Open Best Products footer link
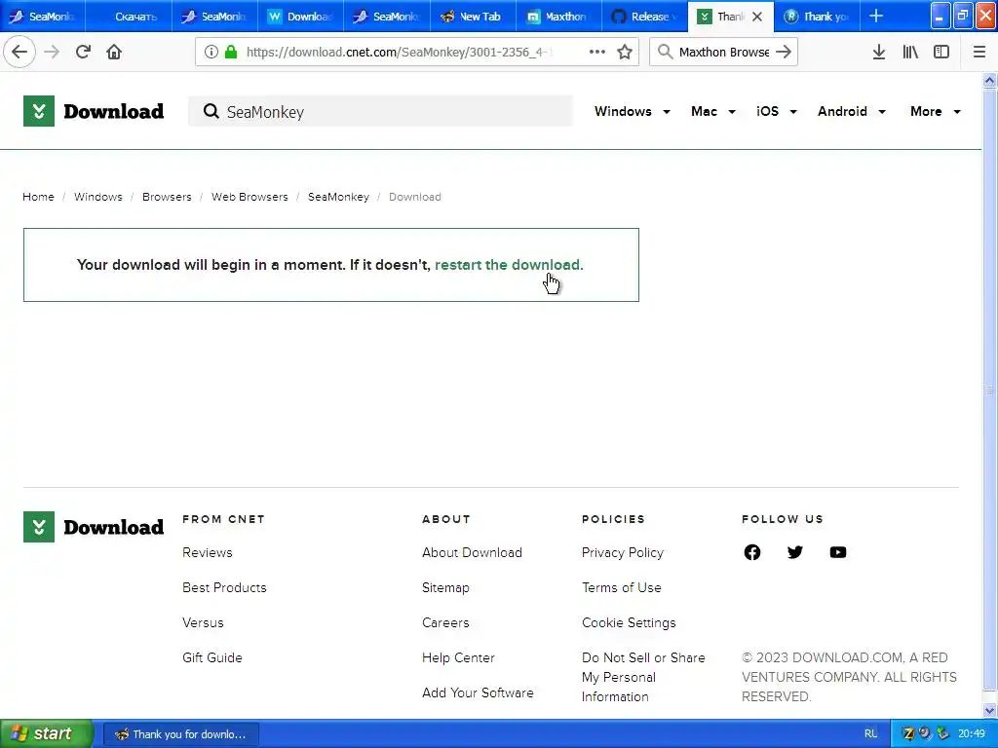Viewport: 998px width, 748px height. [225, 587]
